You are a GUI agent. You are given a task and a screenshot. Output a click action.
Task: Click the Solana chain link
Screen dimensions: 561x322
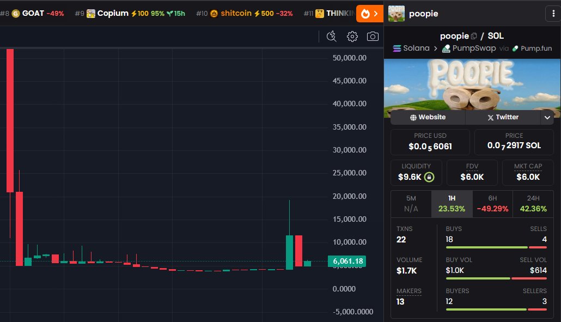tap(411, 48)
